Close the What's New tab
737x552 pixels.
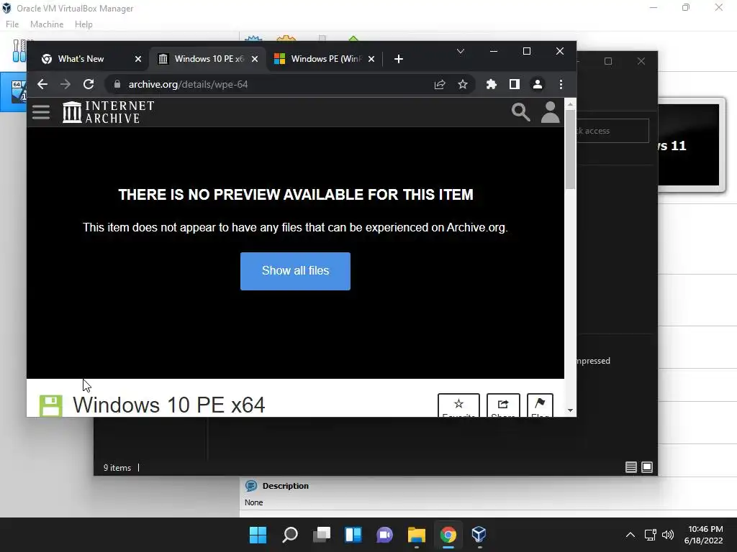[x=137, y=59]
